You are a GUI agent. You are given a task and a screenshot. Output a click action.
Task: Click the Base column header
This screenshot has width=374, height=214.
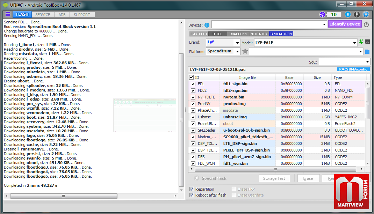[289, 78]
